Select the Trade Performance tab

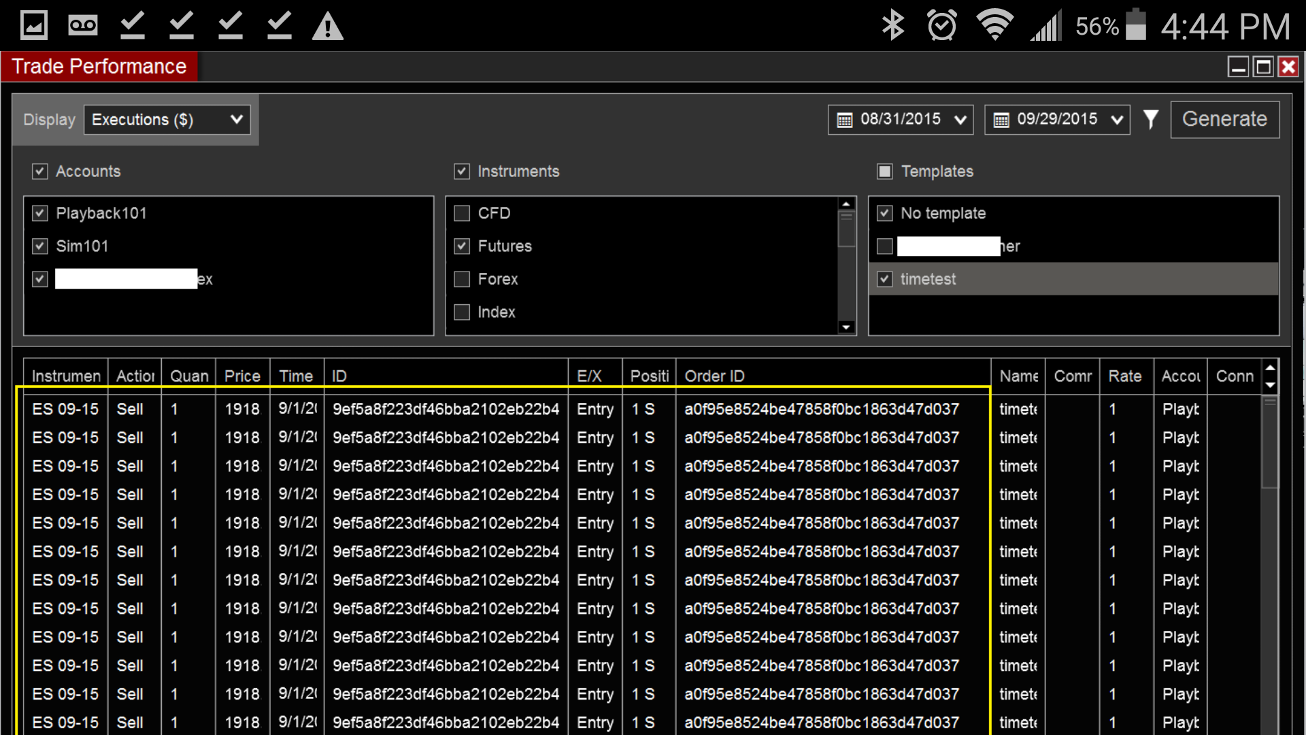pos(99,67)
